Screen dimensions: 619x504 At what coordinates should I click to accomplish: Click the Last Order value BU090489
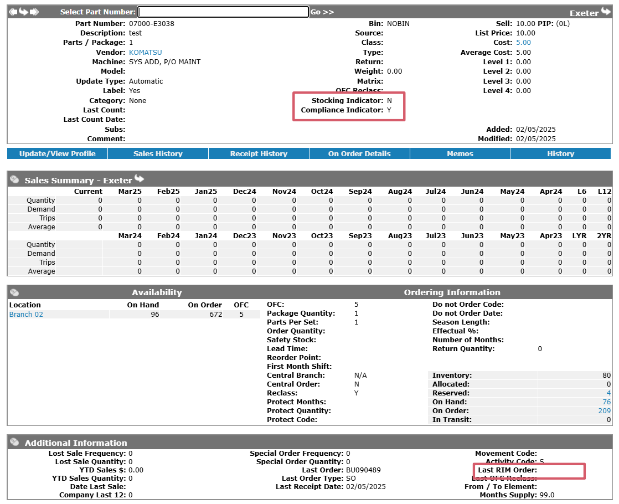(x=363, y=470)
